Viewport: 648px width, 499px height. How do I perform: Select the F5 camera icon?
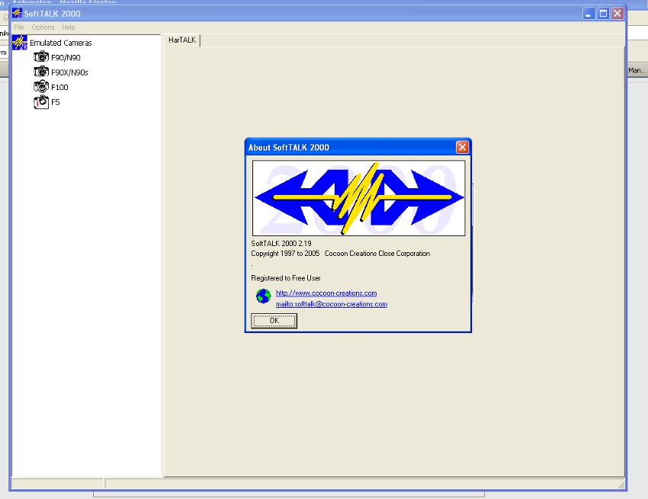coord(41,101)
